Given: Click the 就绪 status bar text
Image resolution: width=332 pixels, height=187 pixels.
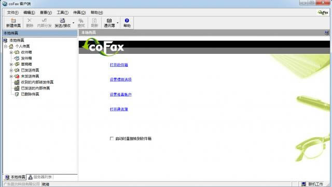Looking at the screenshot, I should click(x=46, y=184).
